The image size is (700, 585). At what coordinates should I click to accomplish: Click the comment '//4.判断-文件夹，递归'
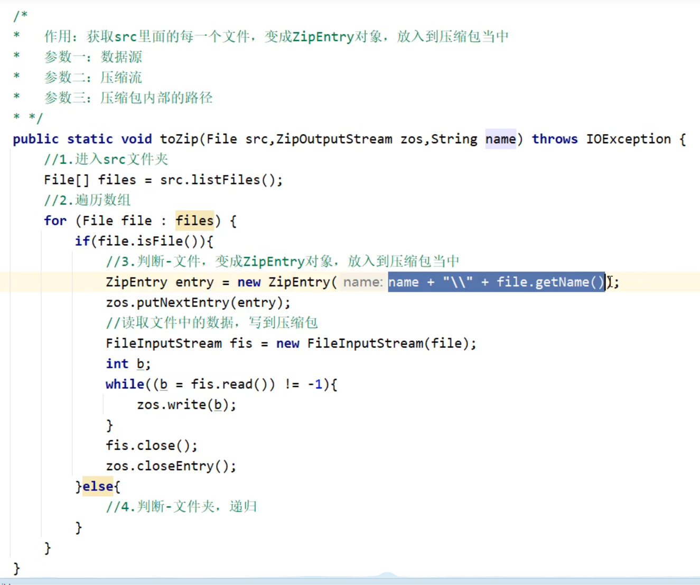181,507
